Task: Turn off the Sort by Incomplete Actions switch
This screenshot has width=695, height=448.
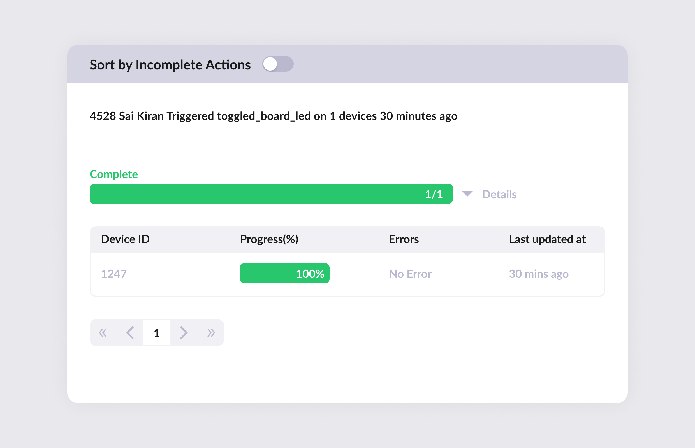Action: coord(277,64)
